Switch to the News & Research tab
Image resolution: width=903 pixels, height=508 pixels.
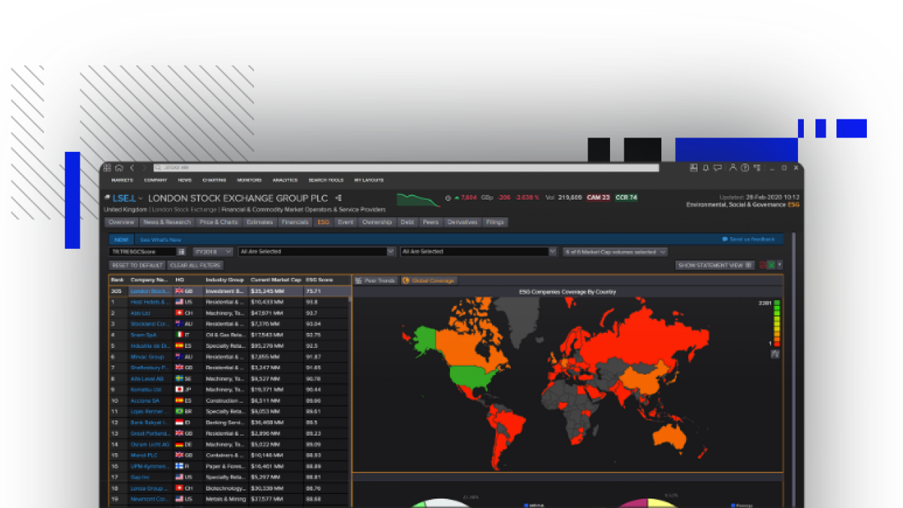click(167, 222)
